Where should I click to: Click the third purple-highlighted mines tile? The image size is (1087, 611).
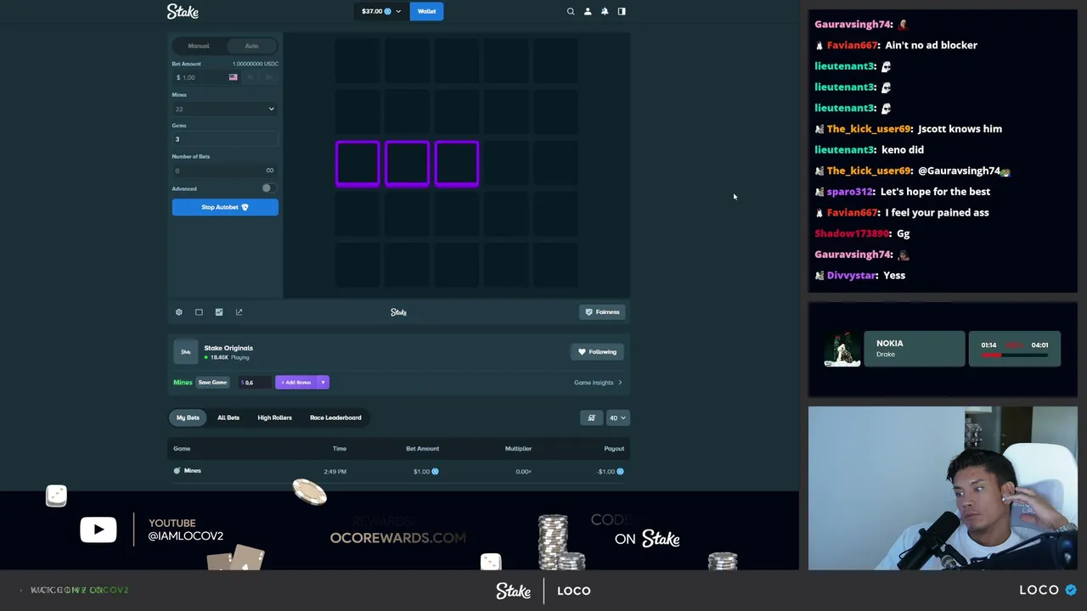click(457, 164)
